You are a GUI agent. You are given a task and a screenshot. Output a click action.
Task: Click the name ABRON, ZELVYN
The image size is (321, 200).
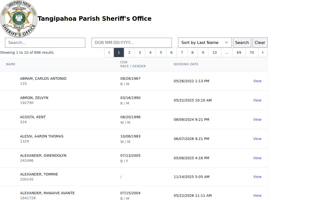coord(34,98)
